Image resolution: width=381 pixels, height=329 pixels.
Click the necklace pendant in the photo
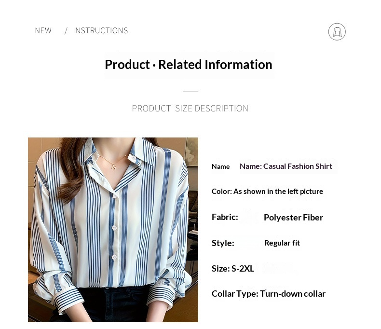pos(113,167)
